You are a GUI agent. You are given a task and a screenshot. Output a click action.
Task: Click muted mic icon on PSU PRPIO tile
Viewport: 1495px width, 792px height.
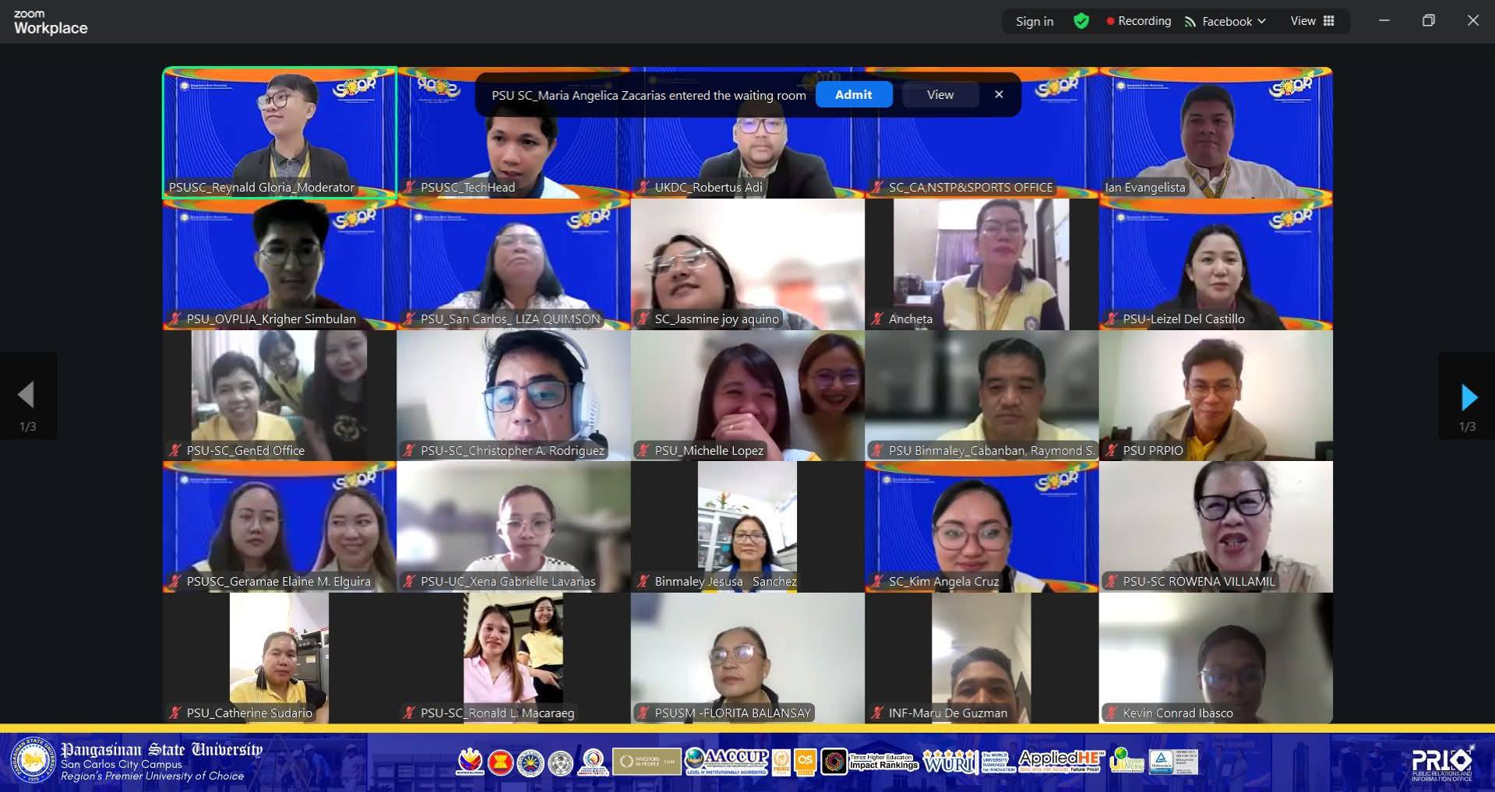(1112, 450)
